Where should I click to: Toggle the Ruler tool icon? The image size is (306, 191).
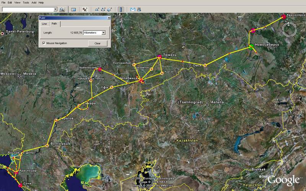[121, 9]
